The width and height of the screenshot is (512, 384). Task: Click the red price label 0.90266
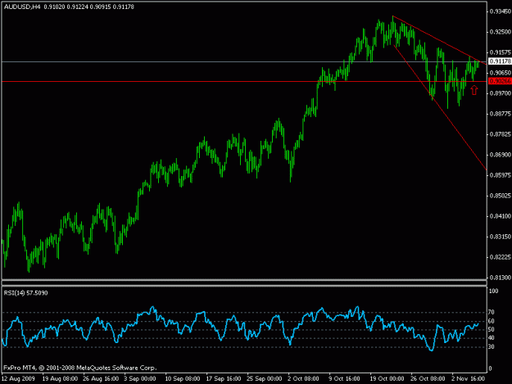[500, 81]
